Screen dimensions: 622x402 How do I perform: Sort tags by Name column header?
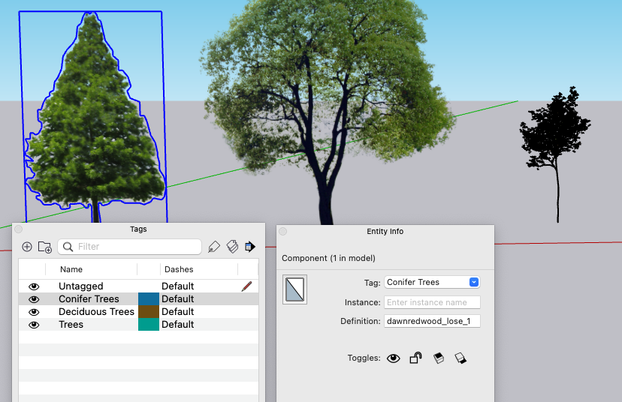pos(71,269)
